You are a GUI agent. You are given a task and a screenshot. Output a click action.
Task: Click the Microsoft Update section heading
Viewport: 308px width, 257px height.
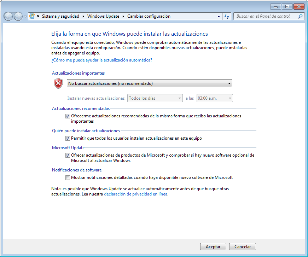point(68,148)
